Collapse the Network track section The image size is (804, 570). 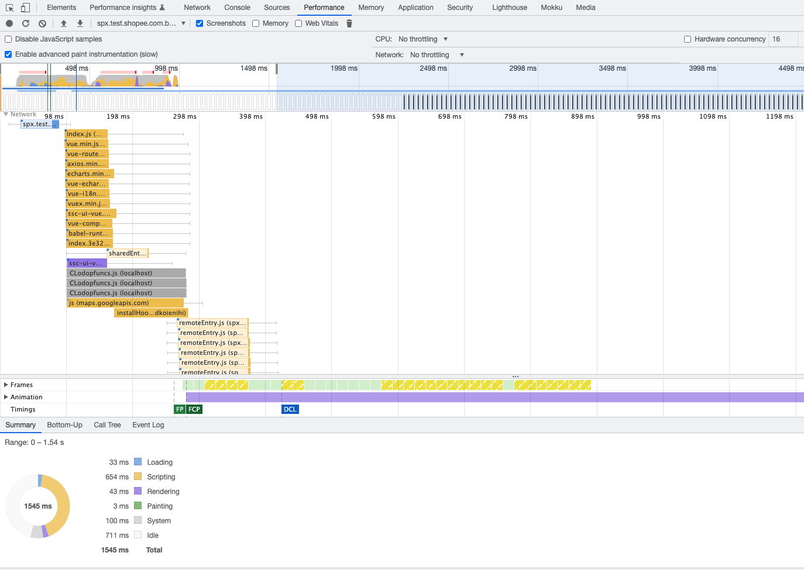coord(6,114)
